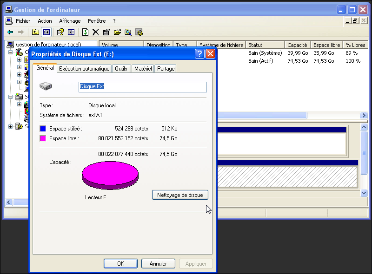Click the dialog's question-mark help button
372x274 pixels.
[199, 54]
